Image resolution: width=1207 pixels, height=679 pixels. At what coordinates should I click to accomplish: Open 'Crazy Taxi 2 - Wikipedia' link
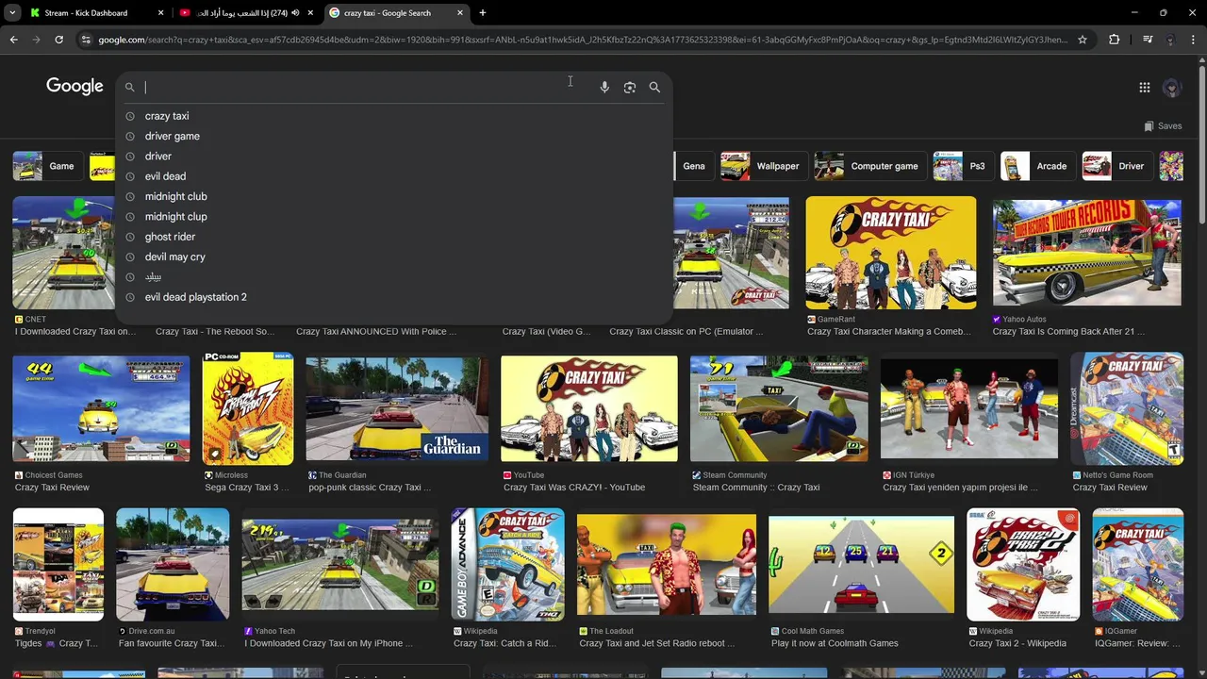(x=1017, y=643)
